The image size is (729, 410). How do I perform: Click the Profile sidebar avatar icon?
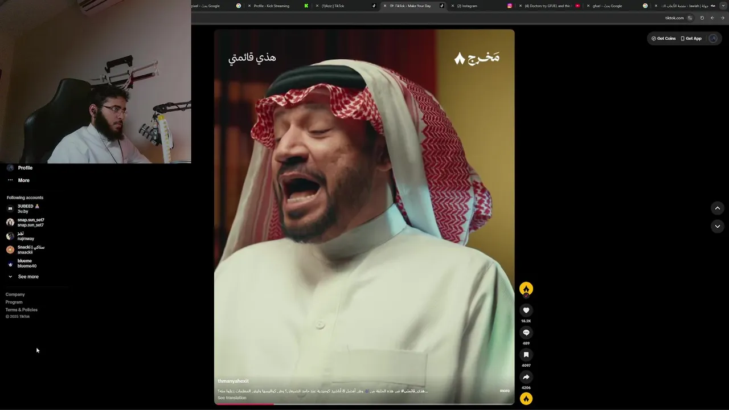point(10,168)
